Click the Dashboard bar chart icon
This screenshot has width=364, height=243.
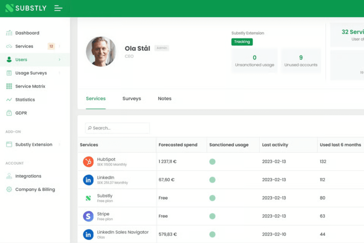[x=9, y=33]
